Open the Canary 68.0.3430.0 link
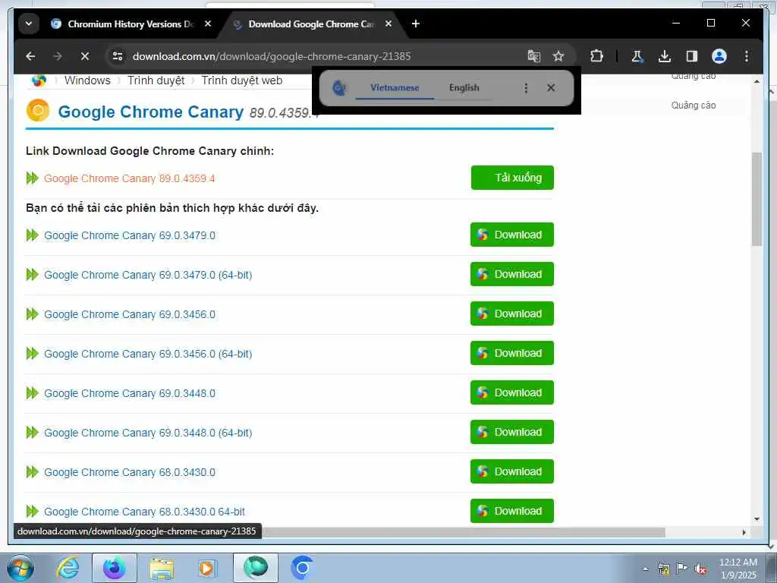Screen dimensions: 777x583 coord(129,472)
